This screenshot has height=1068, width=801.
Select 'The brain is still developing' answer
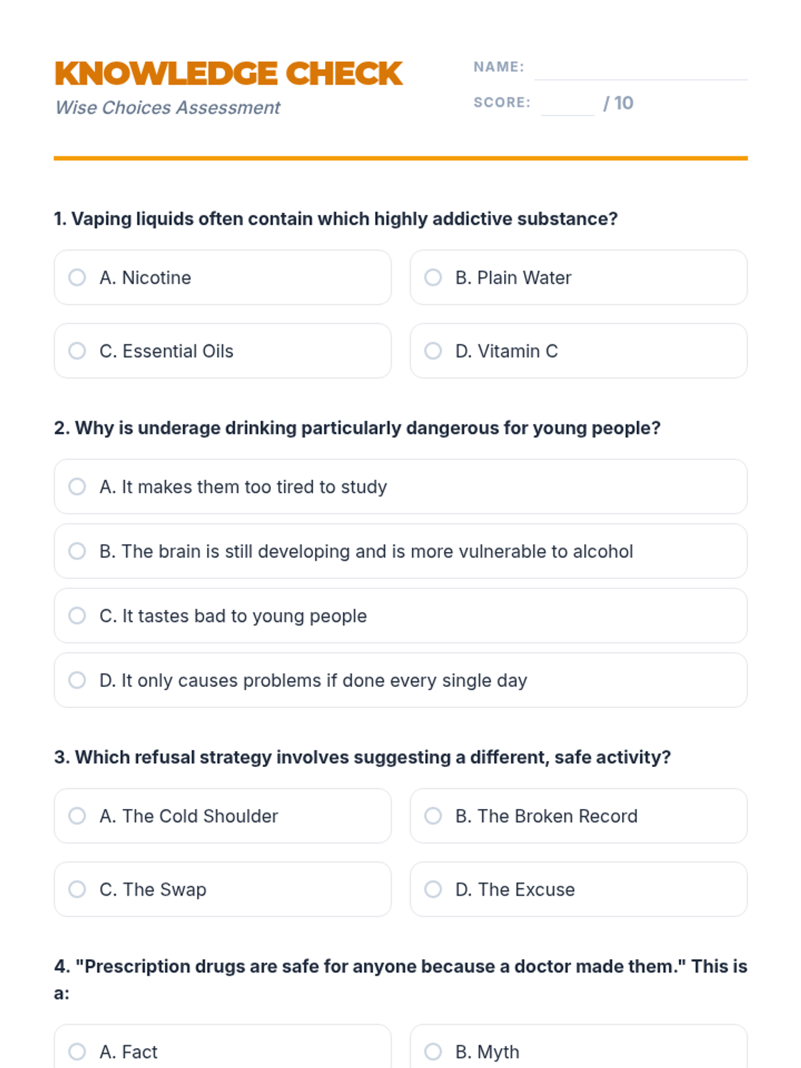coord(400,551)
